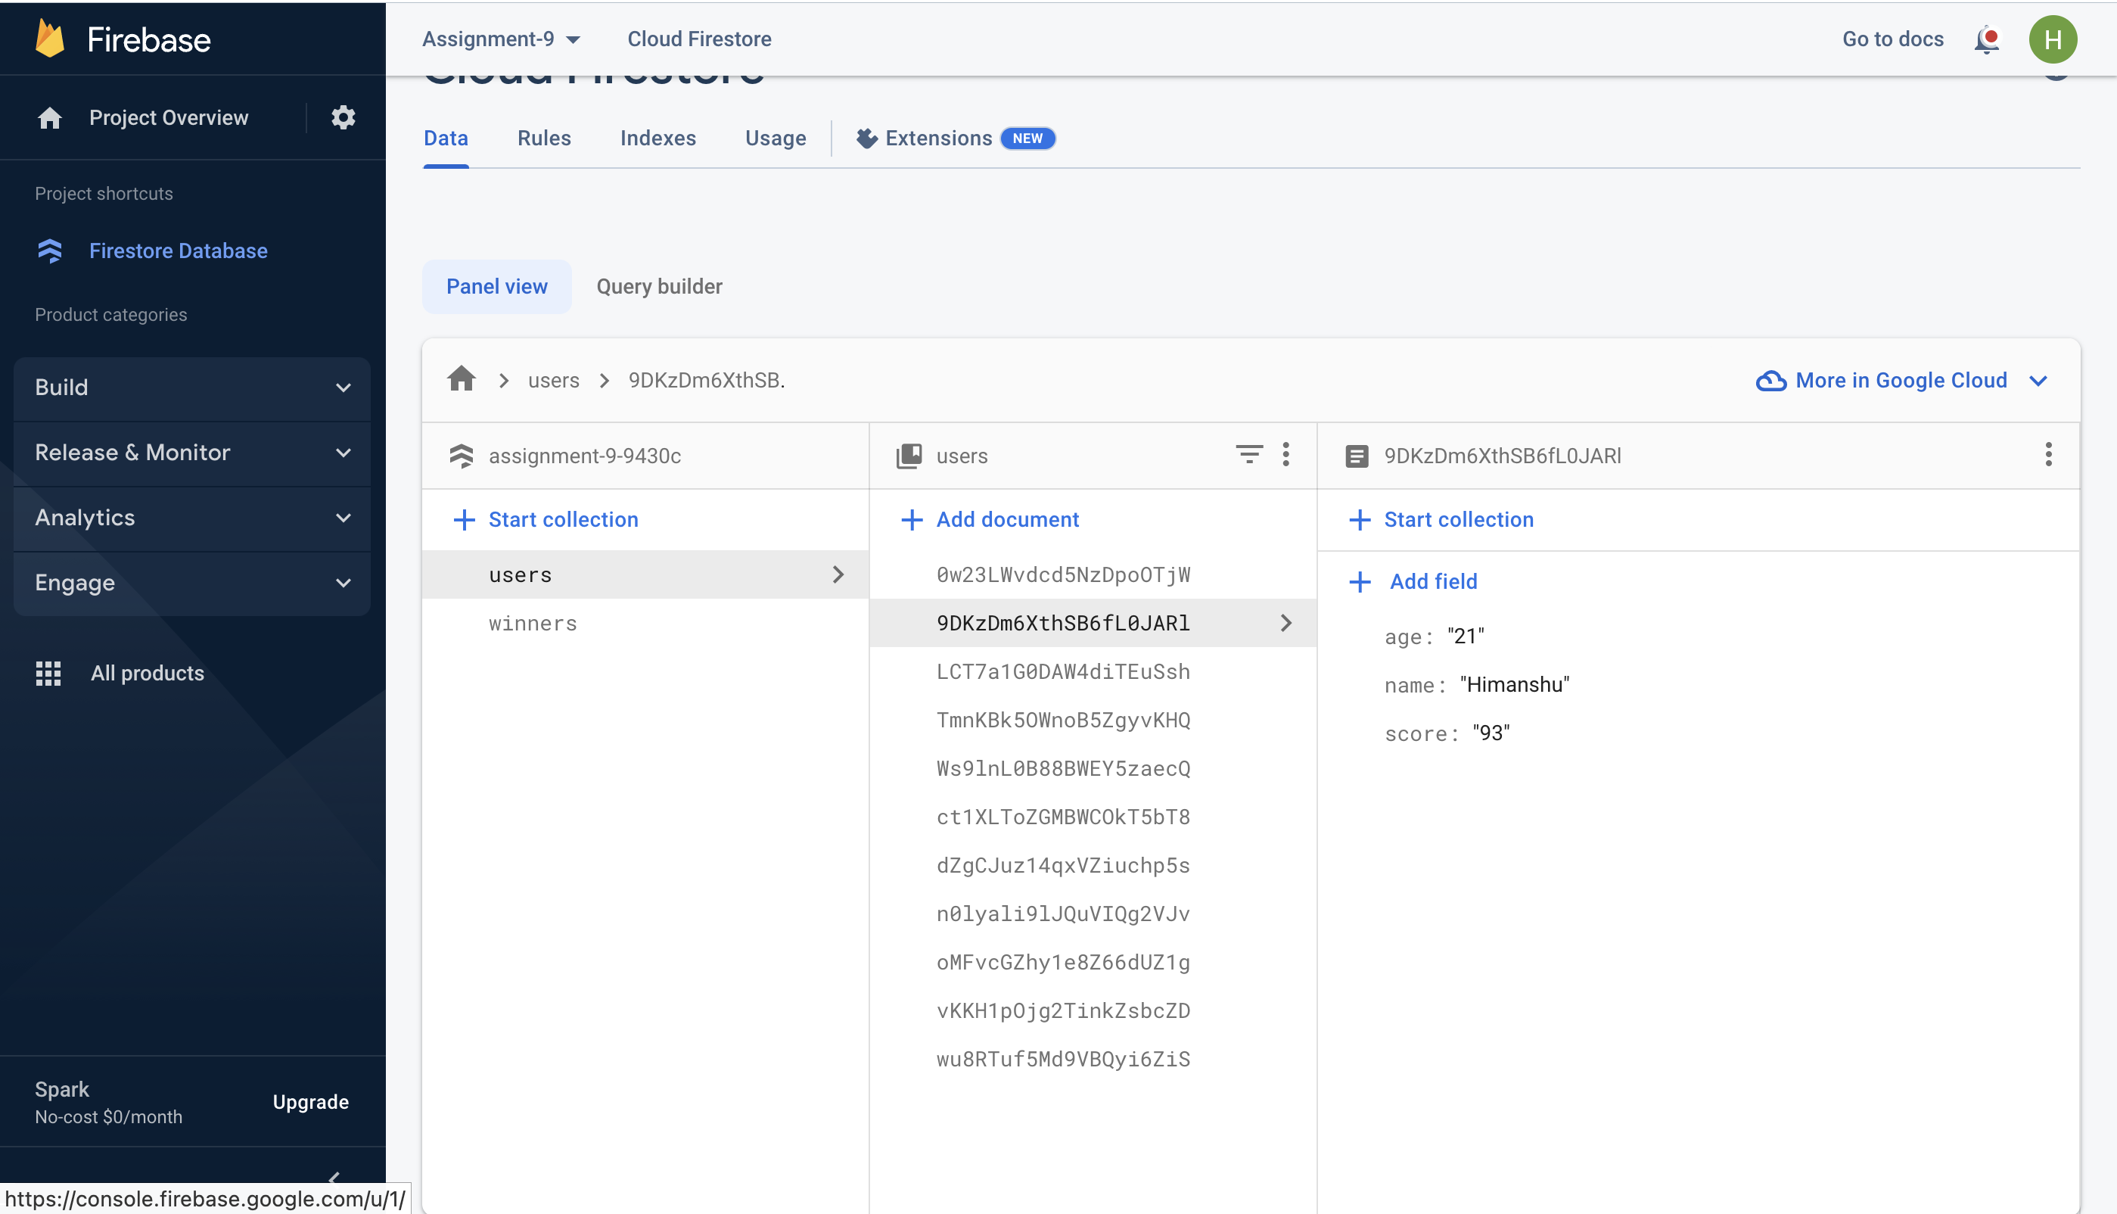The image size is (2117, 1214).
Task: Click the document icon beside 9DKzDm6XthSB6fL0JARl
Action: (x=1356, y=456)
